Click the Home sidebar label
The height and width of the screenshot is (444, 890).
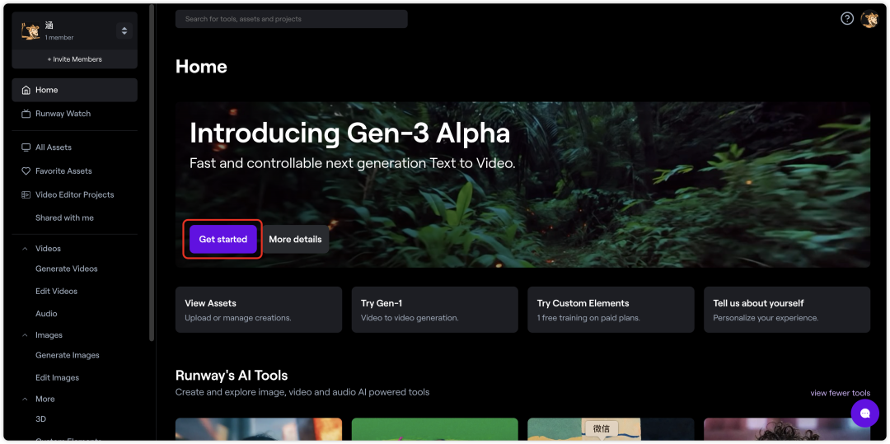tap(46, 90)
